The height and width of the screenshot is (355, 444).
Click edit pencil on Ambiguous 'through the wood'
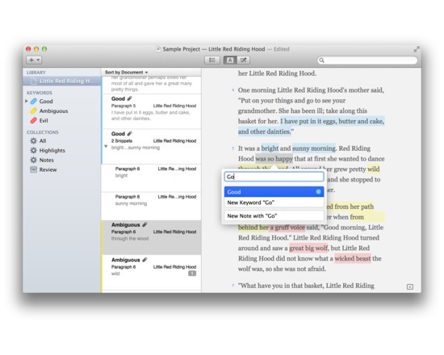[x=145, y=224]
